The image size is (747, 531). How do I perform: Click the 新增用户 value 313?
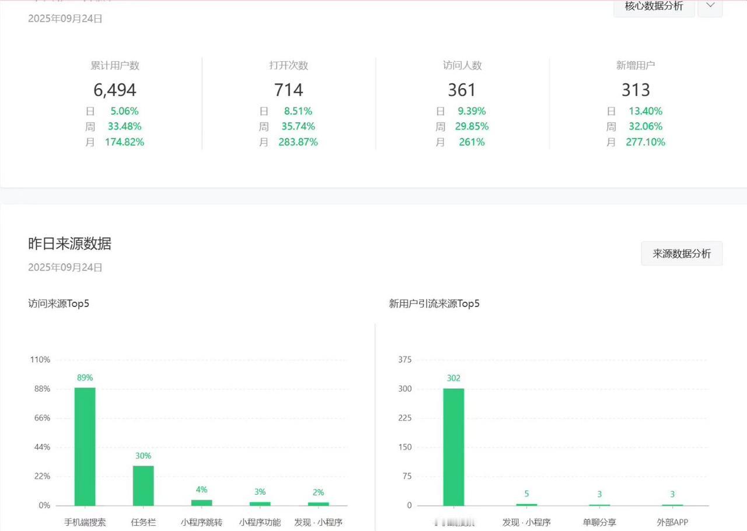click(636, 90)
